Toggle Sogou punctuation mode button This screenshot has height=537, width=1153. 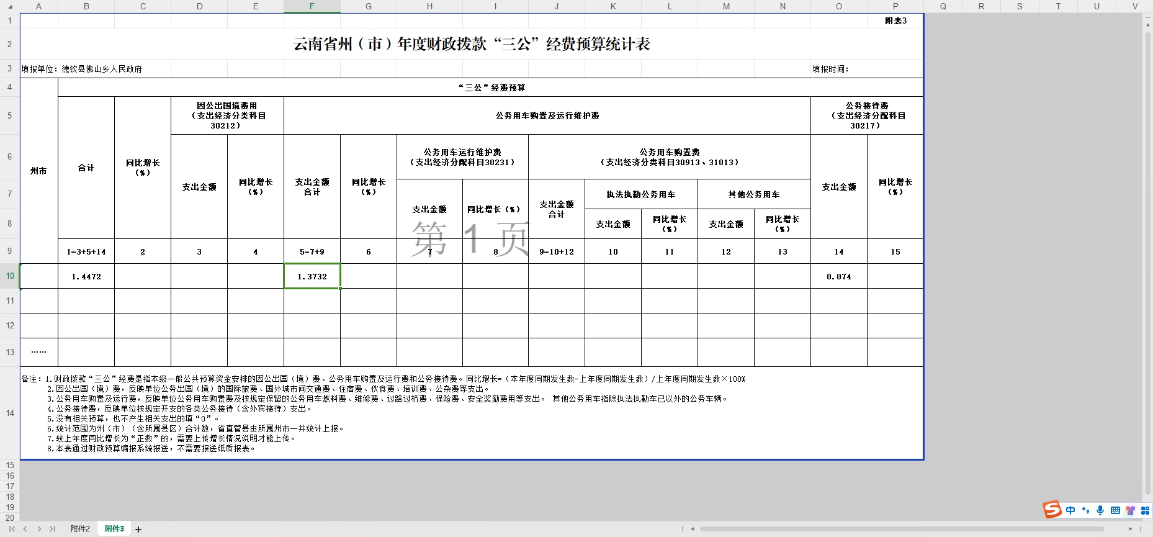(x=1085, y=510)
